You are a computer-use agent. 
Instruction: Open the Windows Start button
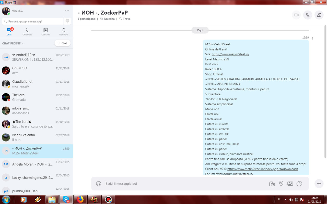pos(6,199)
